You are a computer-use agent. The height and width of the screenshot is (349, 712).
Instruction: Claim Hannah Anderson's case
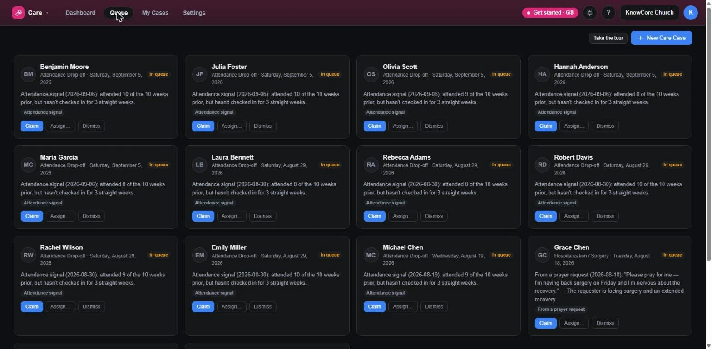546,126
